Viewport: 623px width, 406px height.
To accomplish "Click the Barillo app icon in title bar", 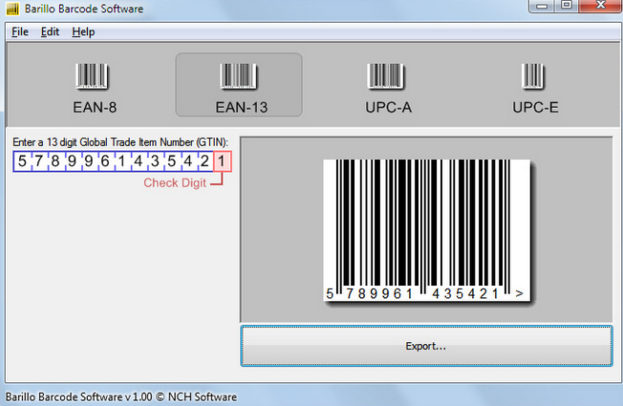I will click(12, 9).
